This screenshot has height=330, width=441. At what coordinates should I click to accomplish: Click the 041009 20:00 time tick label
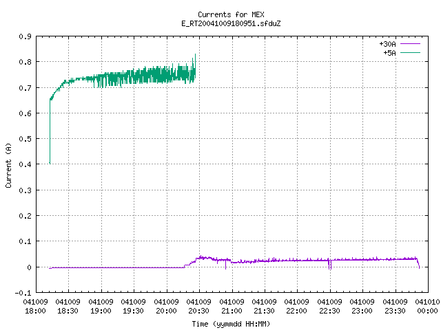coord(166,307)
